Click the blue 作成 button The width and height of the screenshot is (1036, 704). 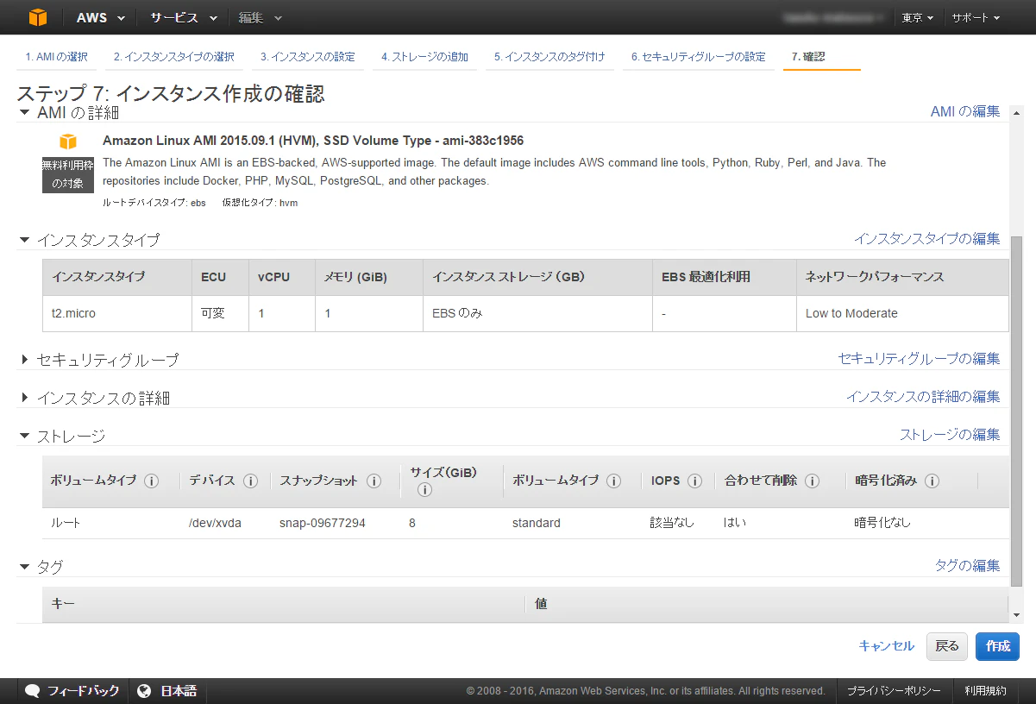pyautogui.click(x=998, y=646)
